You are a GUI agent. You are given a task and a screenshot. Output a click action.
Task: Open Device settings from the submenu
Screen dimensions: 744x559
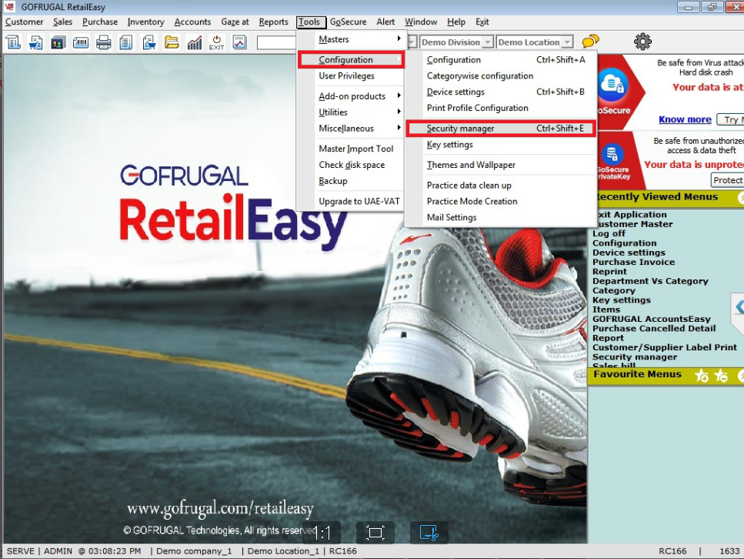click(501, 92)
